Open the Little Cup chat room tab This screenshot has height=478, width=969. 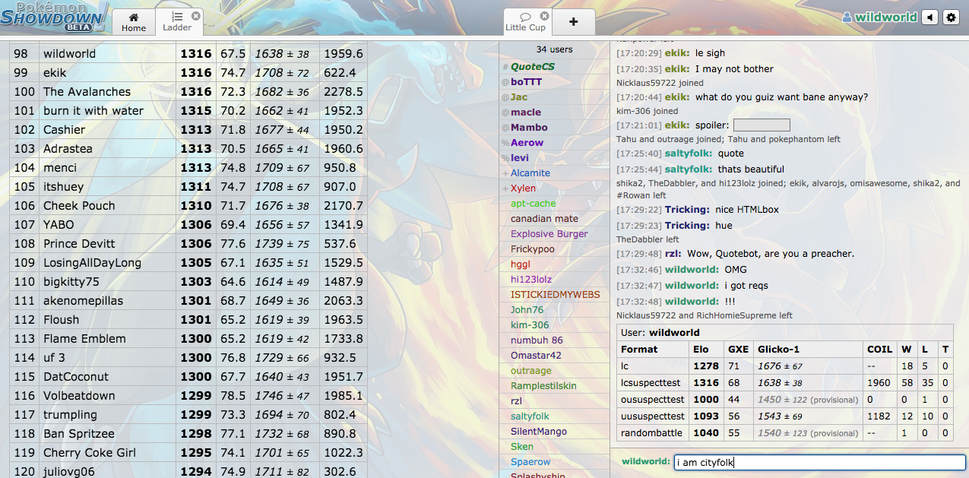525,22
